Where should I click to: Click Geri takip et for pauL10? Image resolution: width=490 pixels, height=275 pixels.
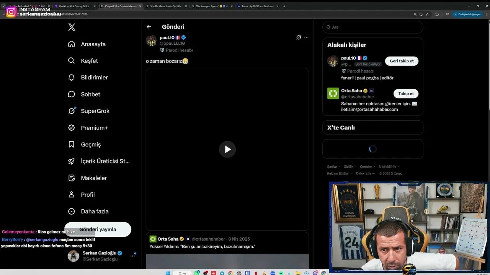click(x=402, y=61)
